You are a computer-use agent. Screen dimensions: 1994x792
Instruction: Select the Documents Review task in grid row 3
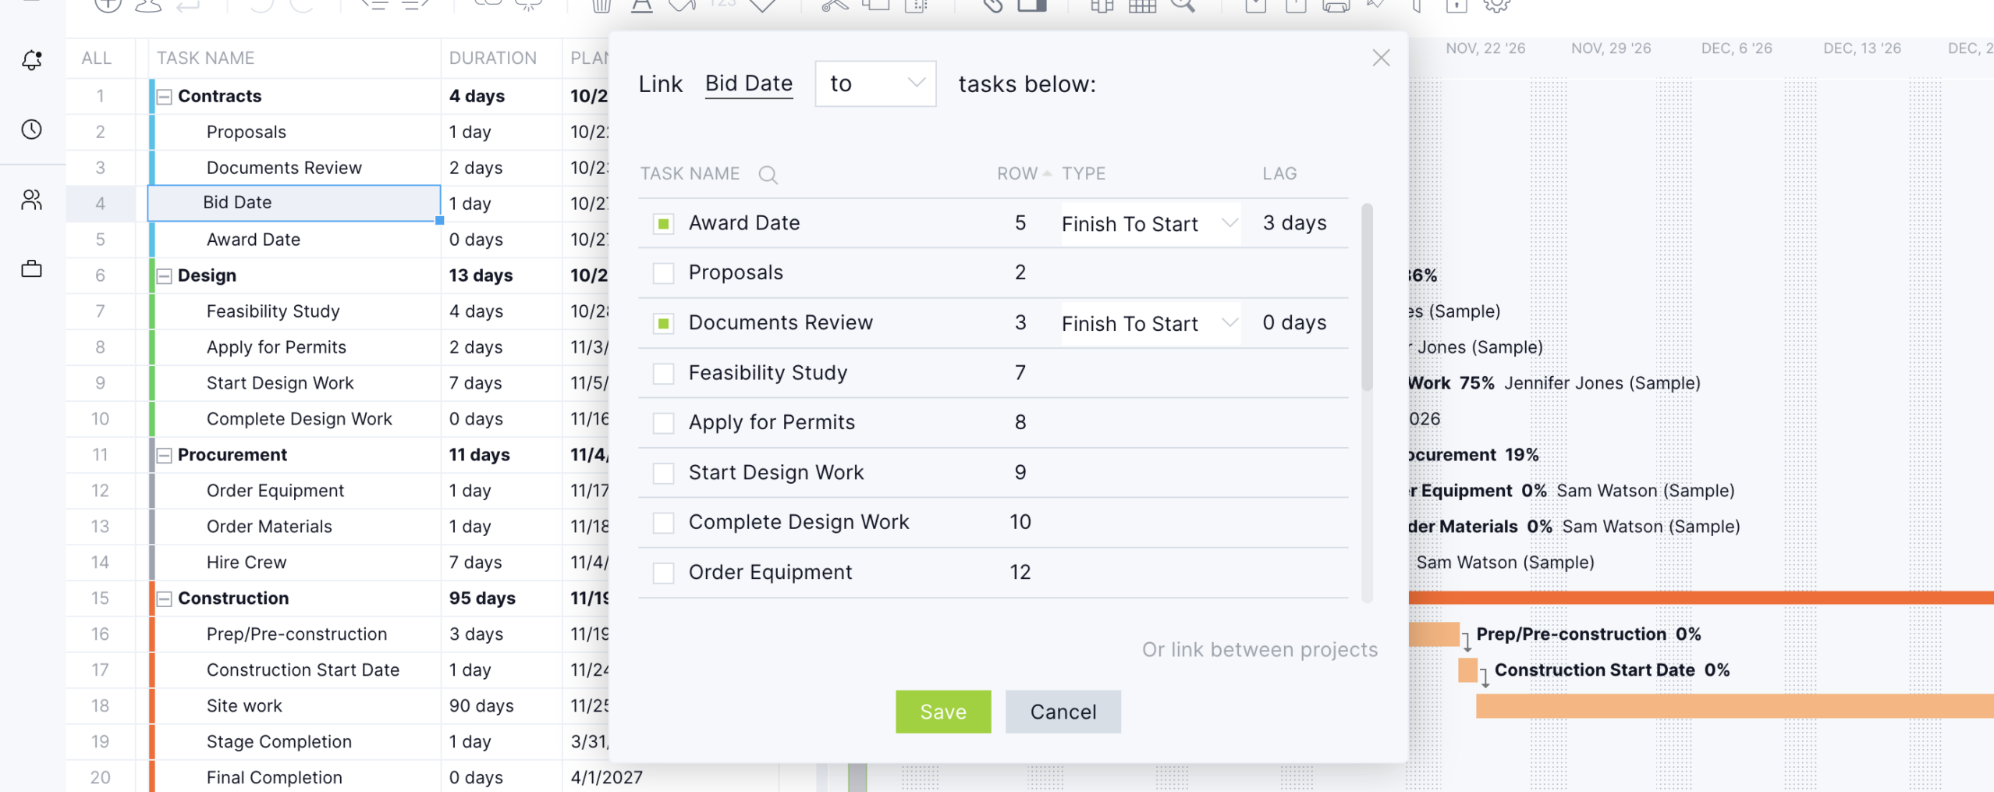(284, 168)
